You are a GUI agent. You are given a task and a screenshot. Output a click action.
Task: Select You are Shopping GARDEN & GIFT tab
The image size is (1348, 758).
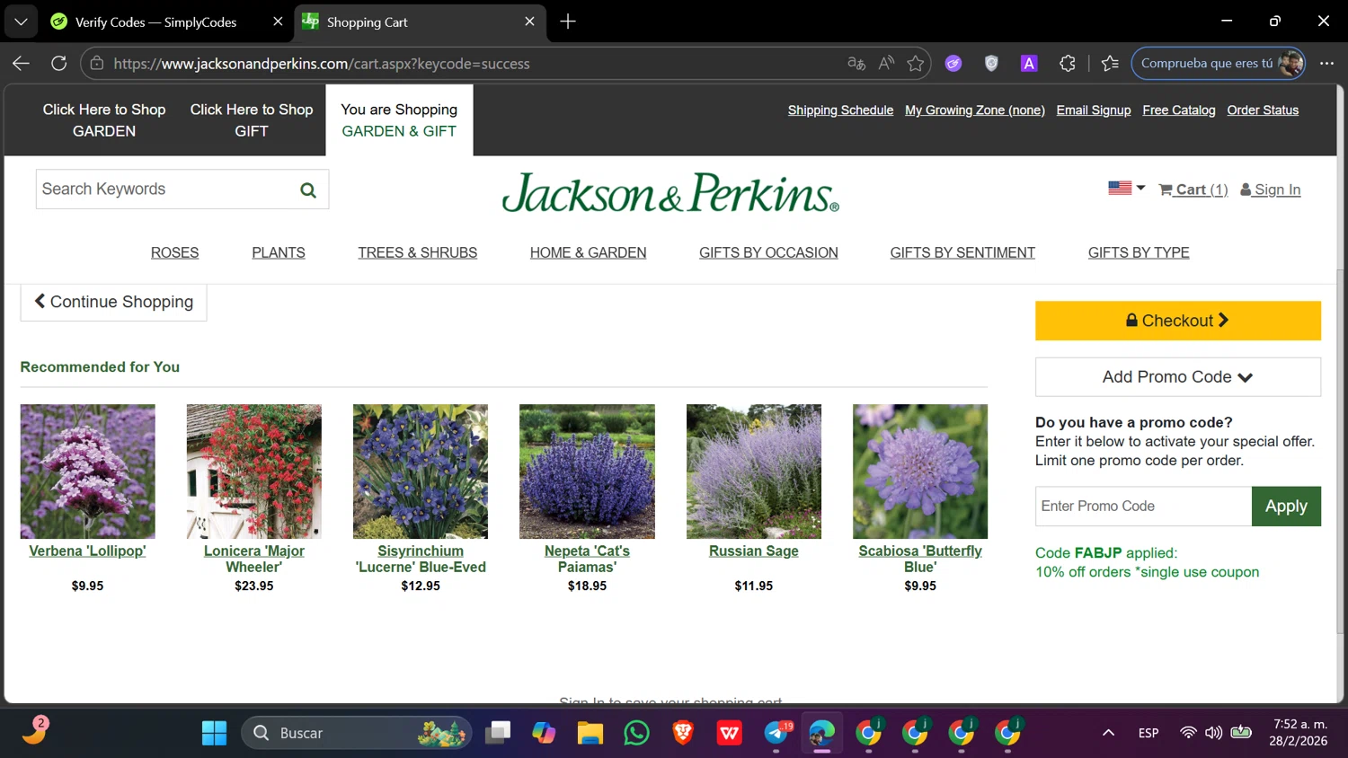pyautogui.click(x=399, y=120)
